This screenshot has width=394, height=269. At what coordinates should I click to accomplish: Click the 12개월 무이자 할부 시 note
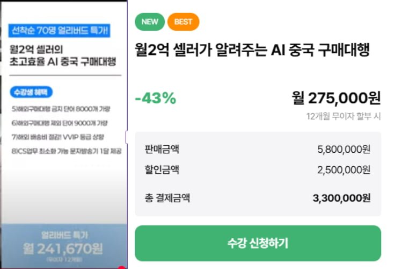pyautogui.click(x=344, y=116)
